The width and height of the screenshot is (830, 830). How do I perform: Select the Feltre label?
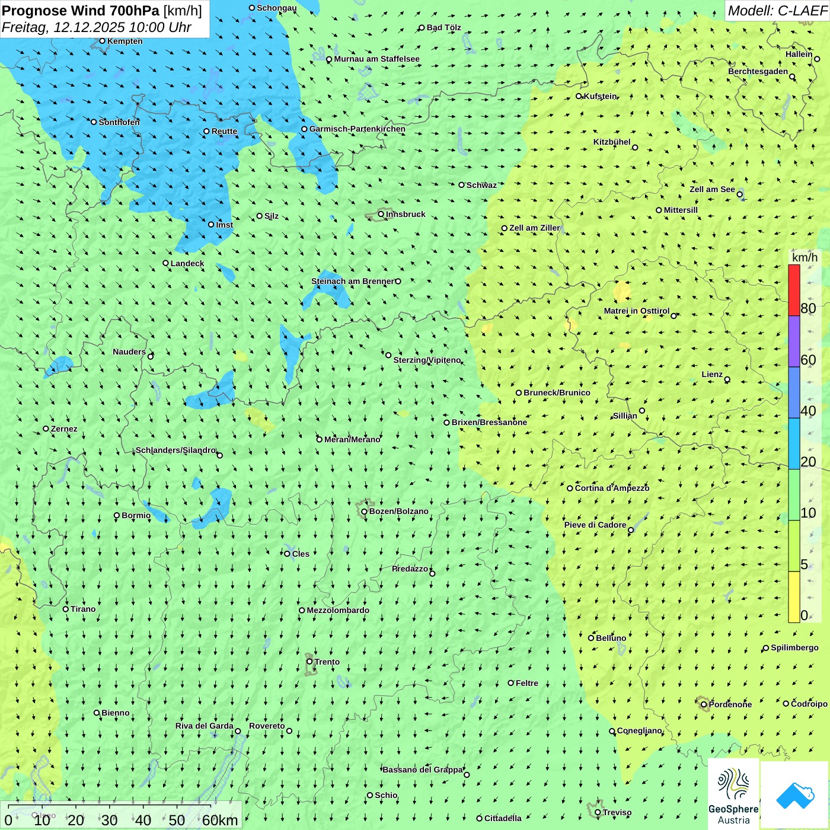point(527,683)
